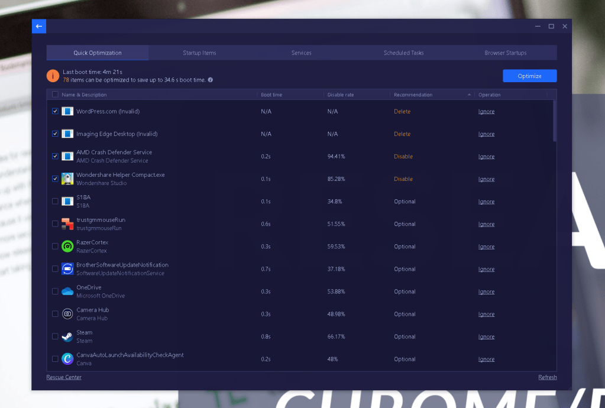Select the Quick Optimization tab

[98, 53]
